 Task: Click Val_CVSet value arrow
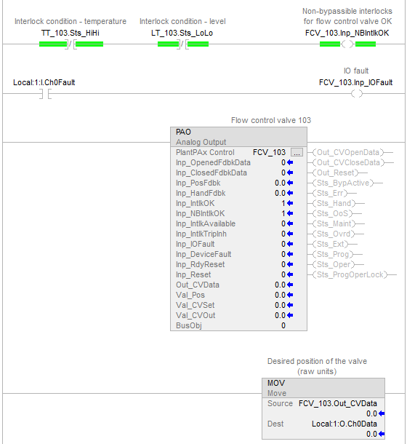290,305
